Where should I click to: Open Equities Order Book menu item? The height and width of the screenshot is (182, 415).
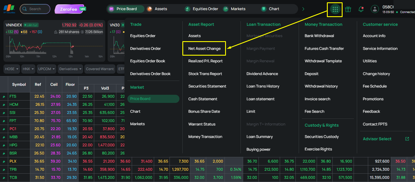147,61
